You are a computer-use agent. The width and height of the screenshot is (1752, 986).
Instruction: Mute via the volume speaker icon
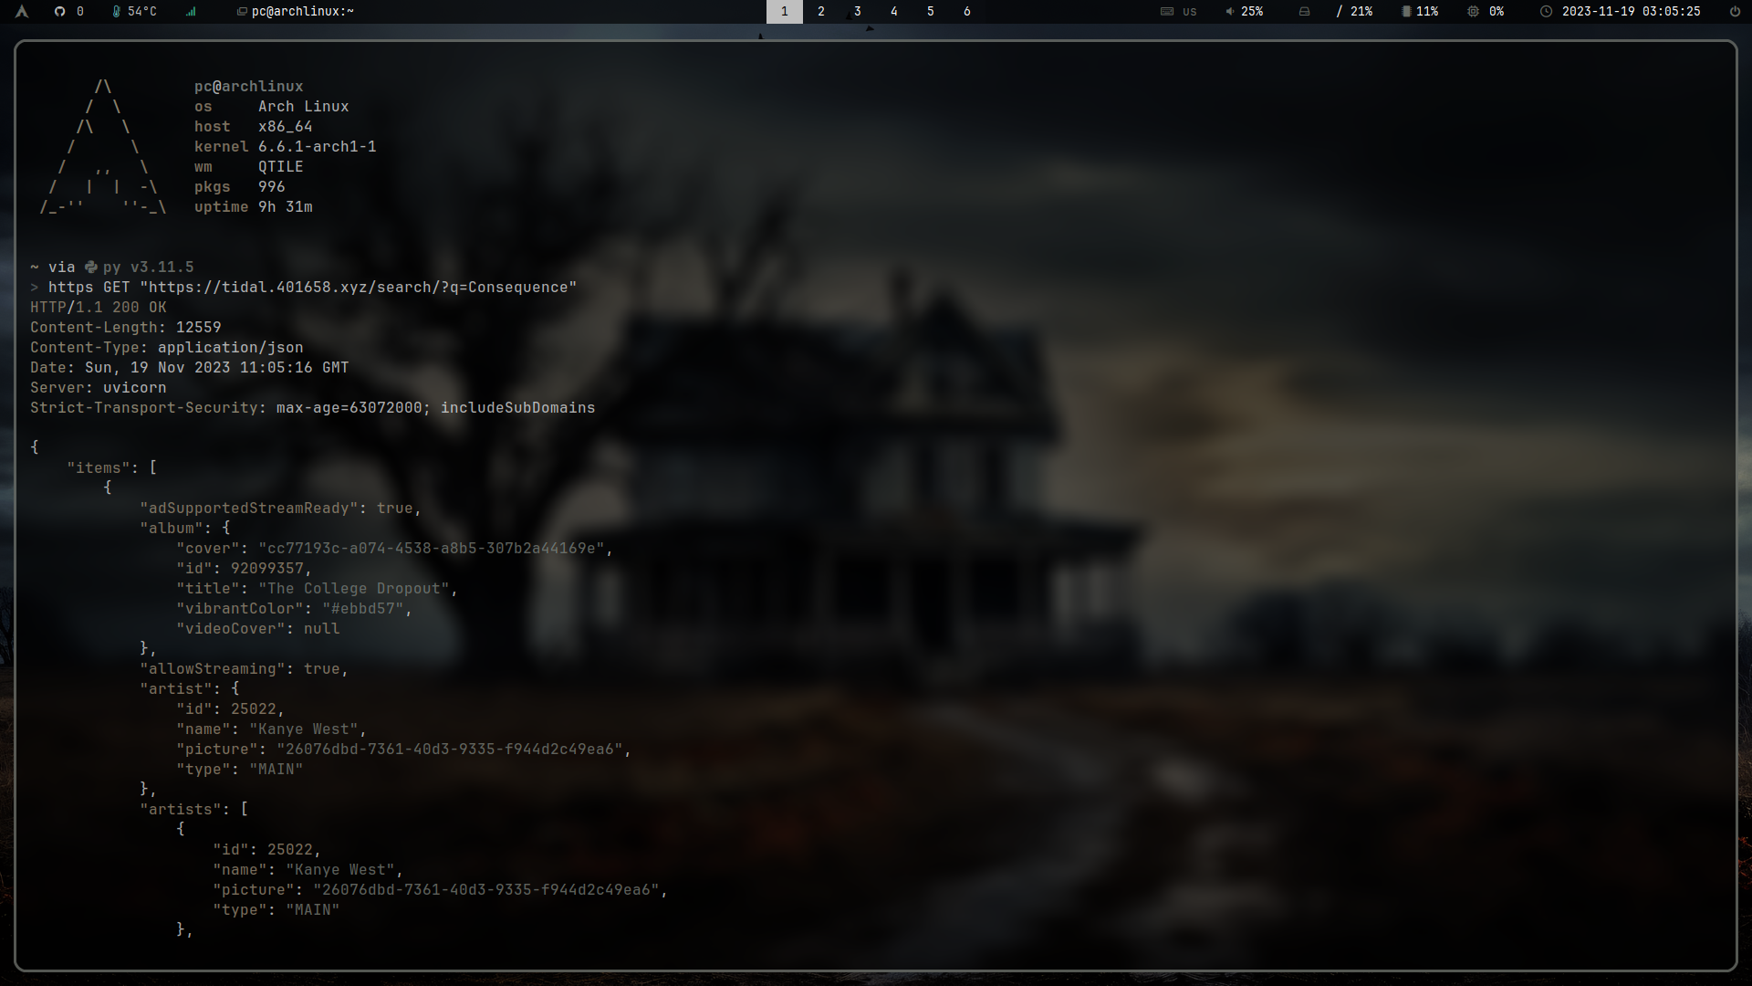click(1229, 12)
